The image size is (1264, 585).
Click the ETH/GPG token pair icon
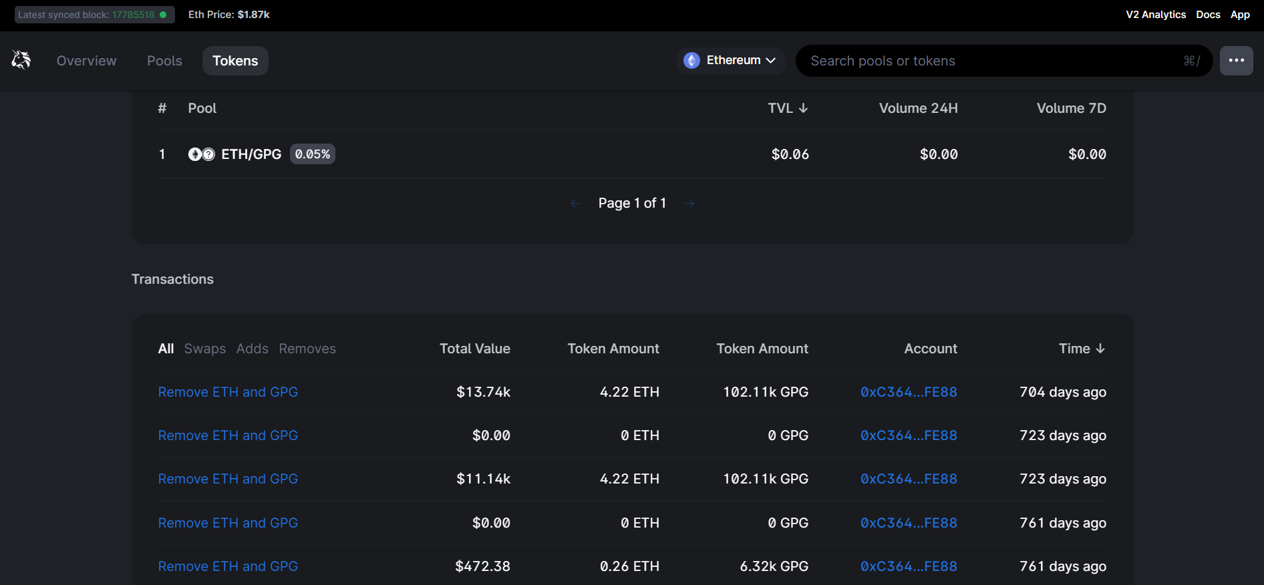click(x=201, y=154)
